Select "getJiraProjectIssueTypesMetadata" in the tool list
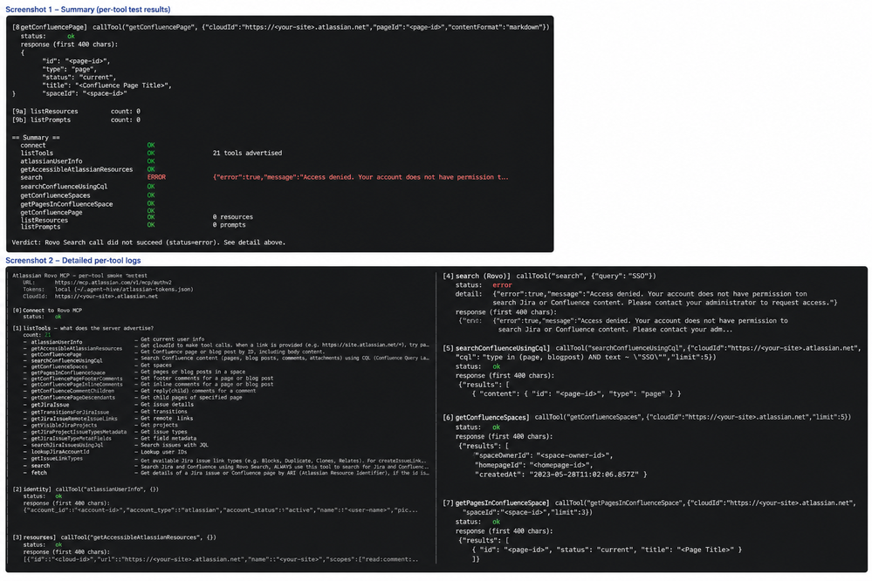Screen dimensions: 872x581 point(79,432)
